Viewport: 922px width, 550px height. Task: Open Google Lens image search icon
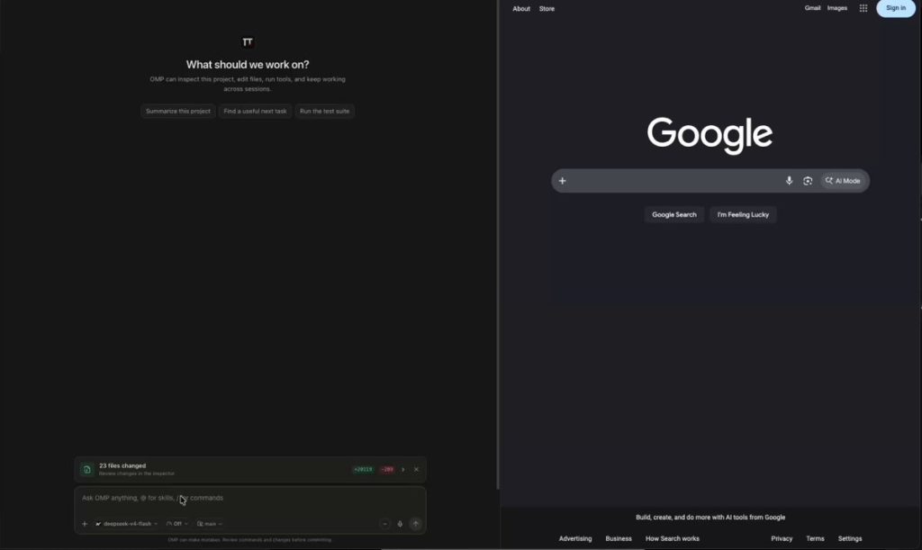pyautogui.click(x=808, y=181)
